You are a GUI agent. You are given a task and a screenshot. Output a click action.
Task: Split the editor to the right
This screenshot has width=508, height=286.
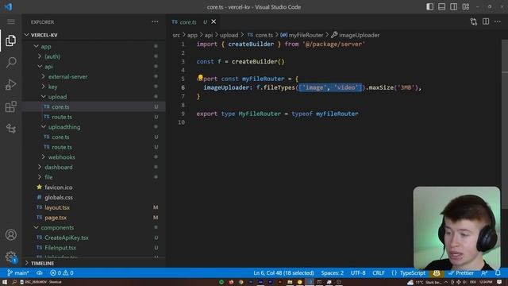(486, 21)
